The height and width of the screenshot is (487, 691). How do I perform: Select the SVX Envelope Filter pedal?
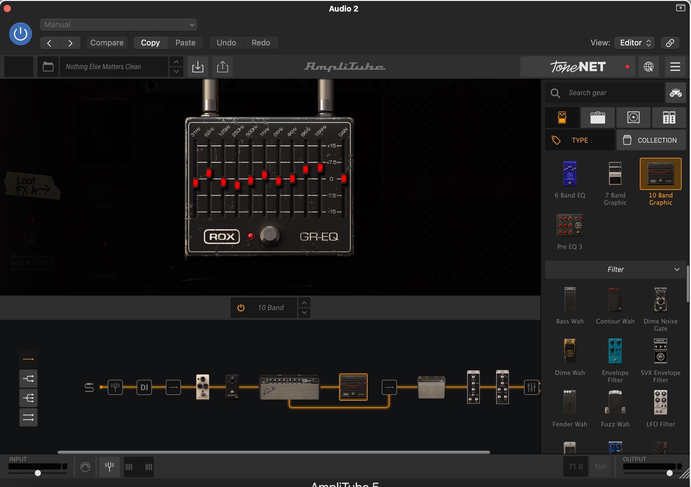(660, 360)
